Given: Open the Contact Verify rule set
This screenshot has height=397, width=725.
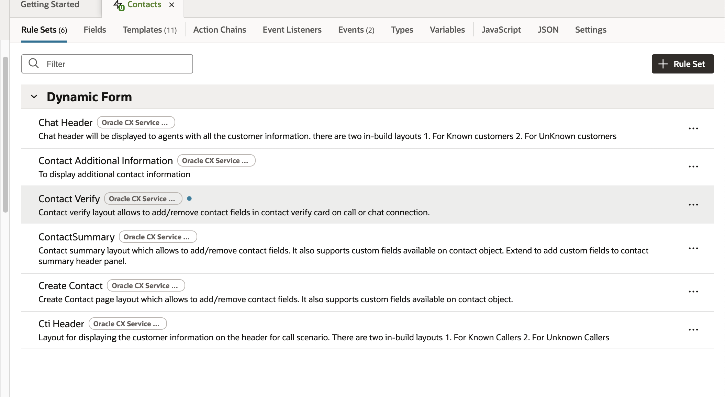Looking at the screenshot, I should point(69,199).
